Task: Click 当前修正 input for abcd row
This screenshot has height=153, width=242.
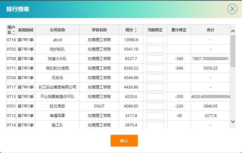Action: coord(155,40)
